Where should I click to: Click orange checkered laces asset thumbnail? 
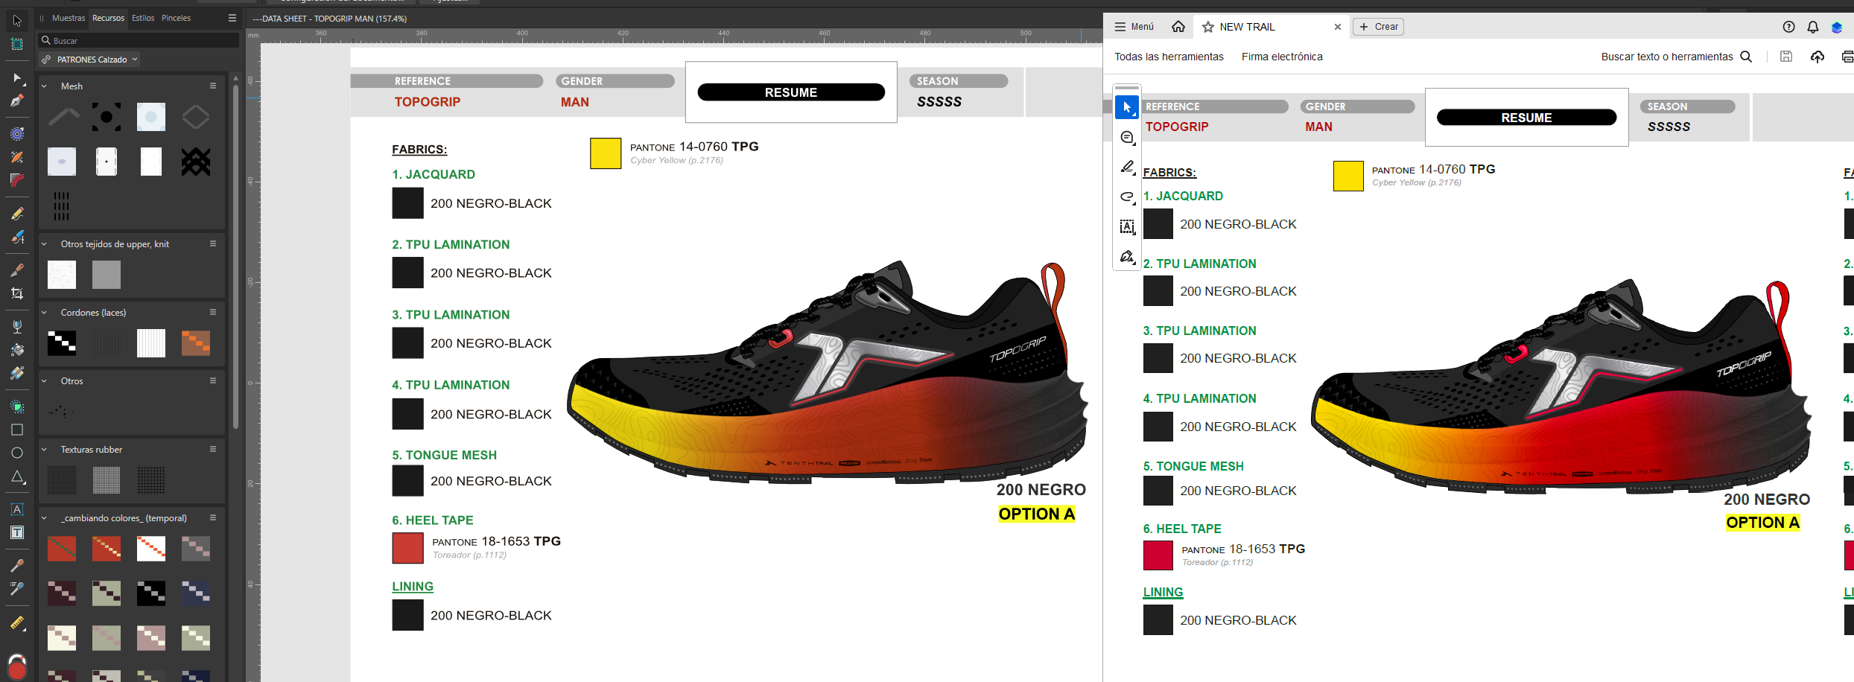(196, 343)
